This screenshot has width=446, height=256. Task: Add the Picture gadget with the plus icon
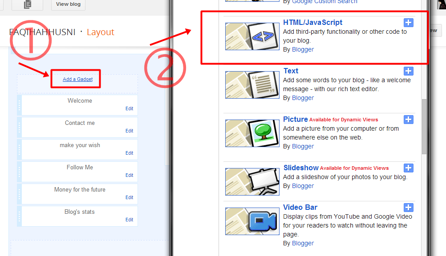click(x=408, y=119)
